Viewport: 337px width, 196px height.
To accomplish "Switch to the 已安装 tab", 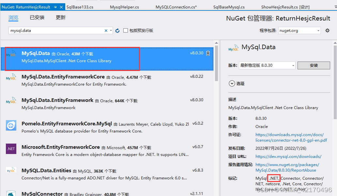I will click(x=37, y=17).
